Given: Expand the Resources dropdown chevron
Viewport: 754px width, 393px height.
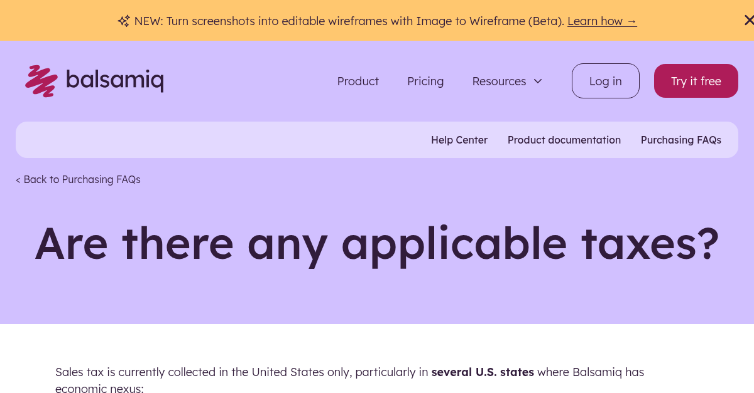Looking at the screenshot, I should click(538, 81).
